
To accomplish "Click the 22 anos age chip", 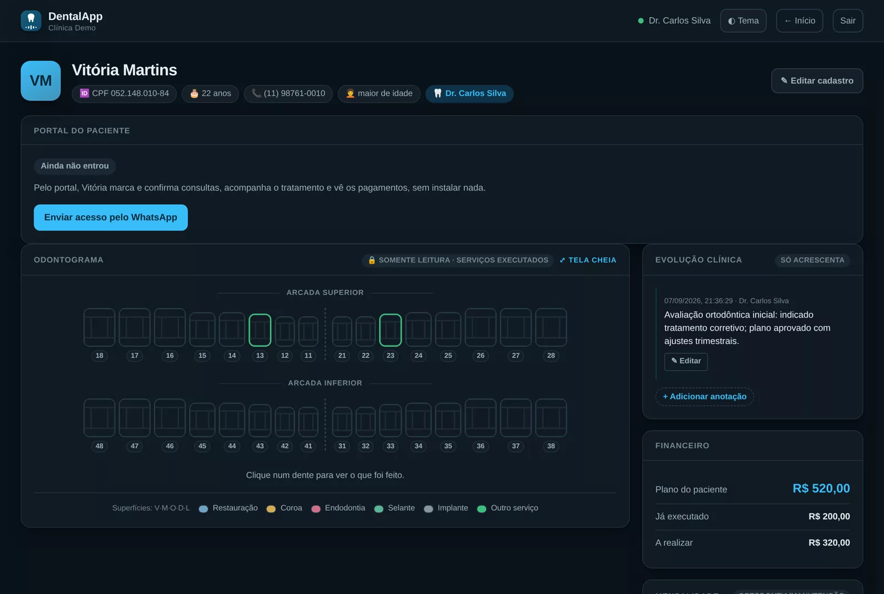I will [x=211, y=93].
